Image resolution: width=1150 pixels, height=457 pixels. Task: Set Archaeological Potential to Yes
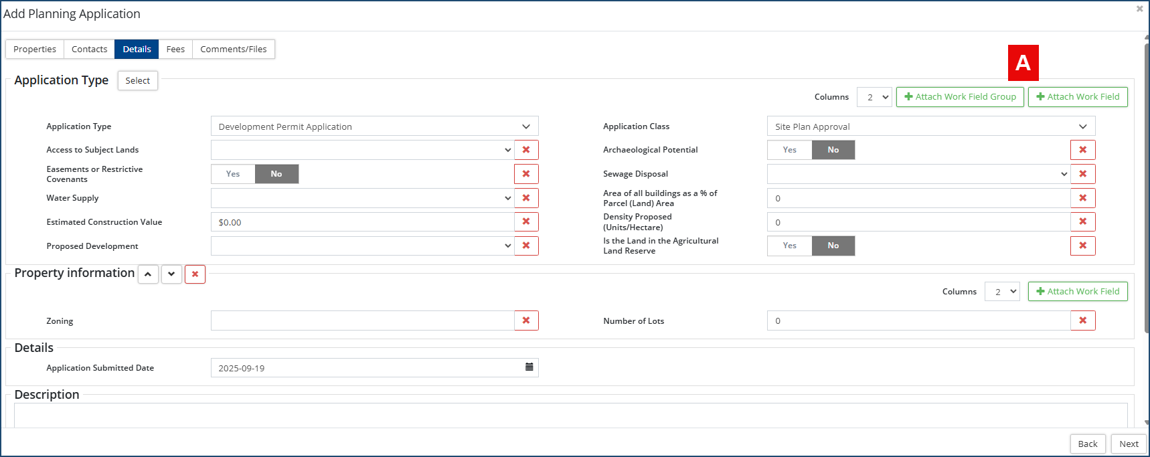[790, 150]
